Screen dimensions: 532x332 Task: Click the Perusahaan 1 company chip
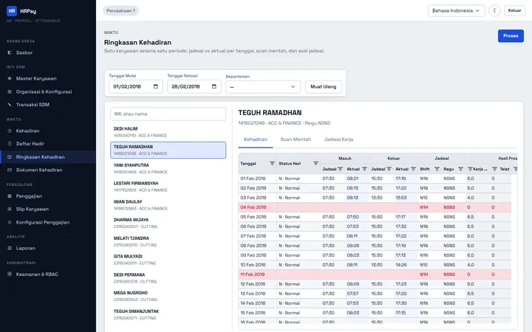120,10
